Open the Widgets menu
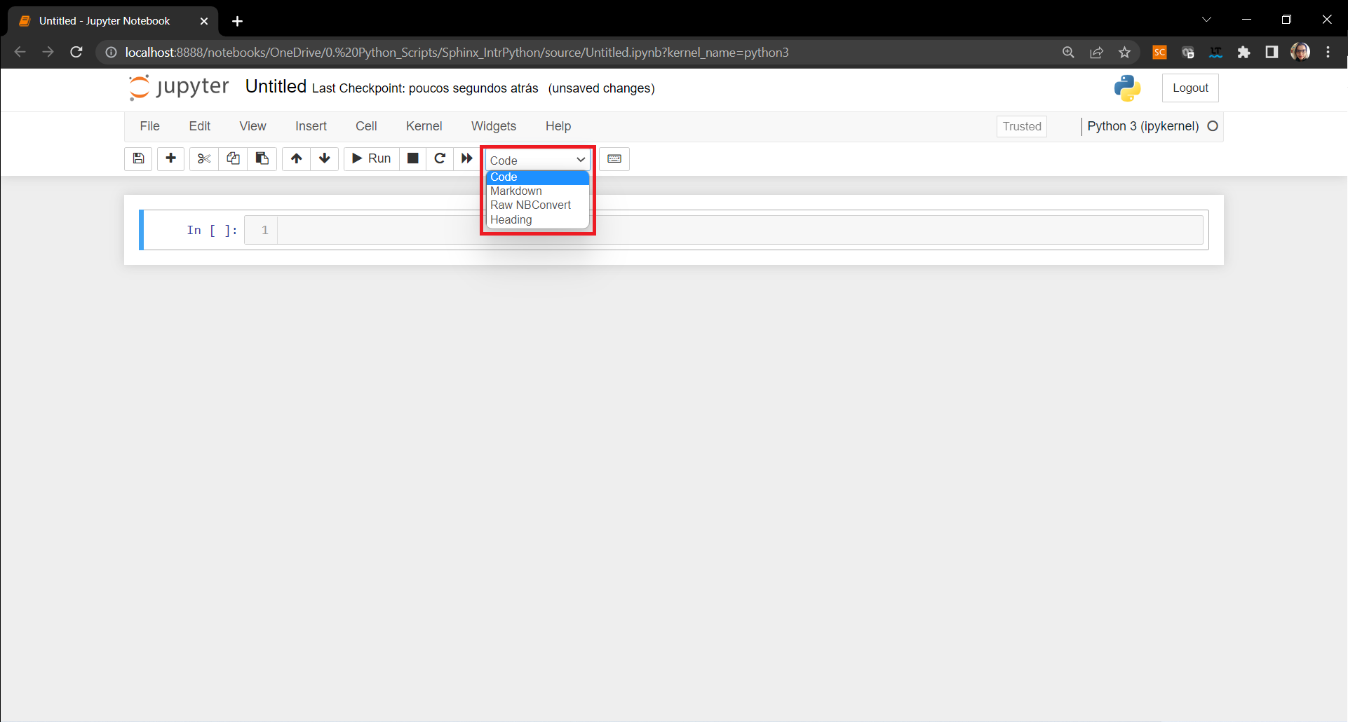 point(494,126)
